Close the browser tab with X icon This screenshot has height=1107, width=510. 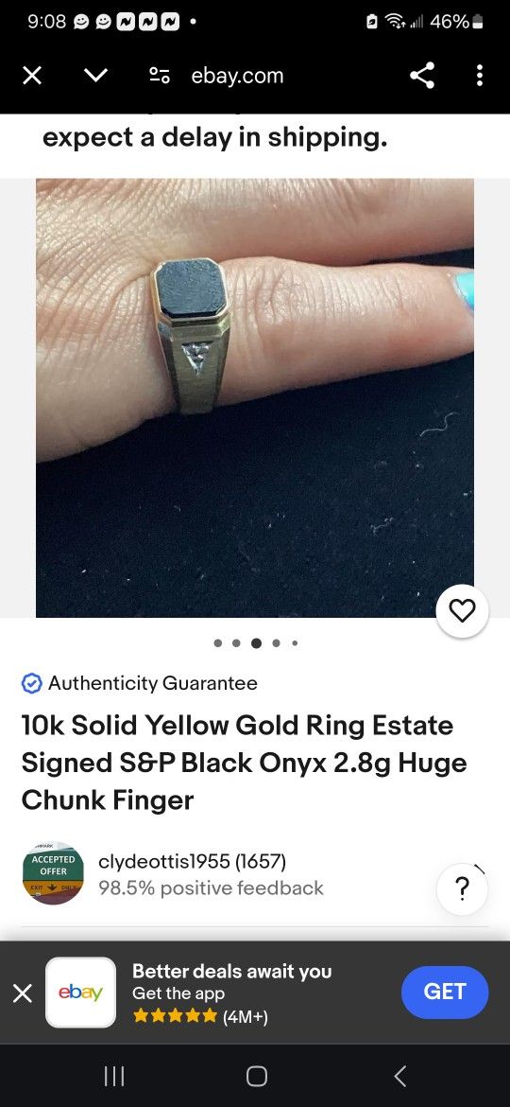click(32, 76)
